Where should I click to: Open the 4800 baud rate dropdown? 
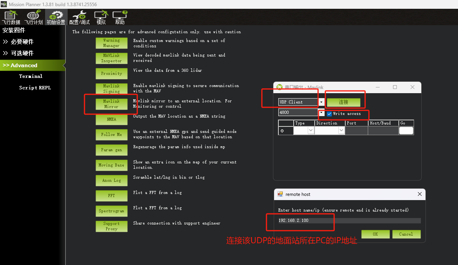click(321, 112)
